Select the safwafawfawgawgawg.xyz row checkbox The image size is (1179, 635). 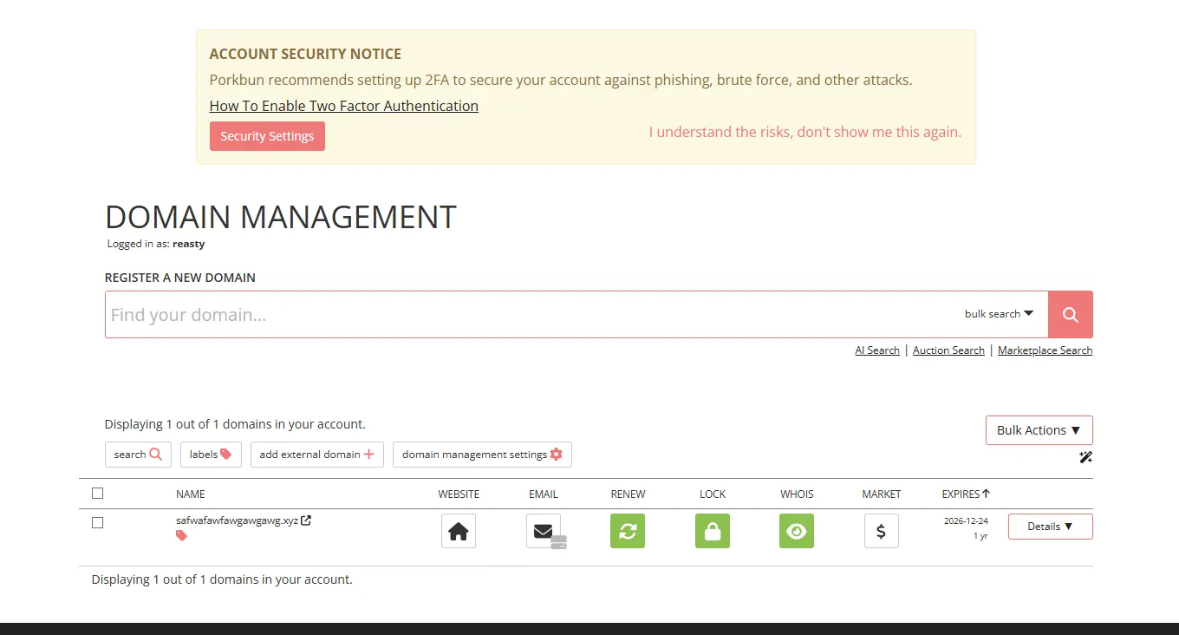click(97, 522)
